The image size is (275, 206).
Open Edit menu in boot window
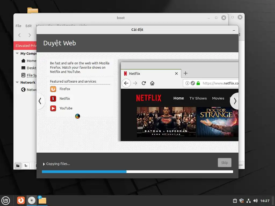click(x=28, y=26)
